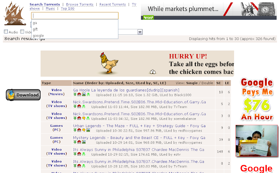Download torrent icon for Nick.Swardsons by scenebalance
Viewport: 279px width, 173px height.
pos(75,119)
